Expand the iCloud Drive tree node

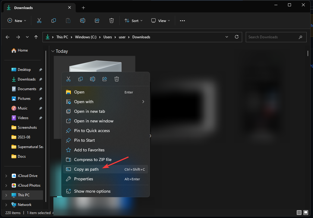[6, 176]
